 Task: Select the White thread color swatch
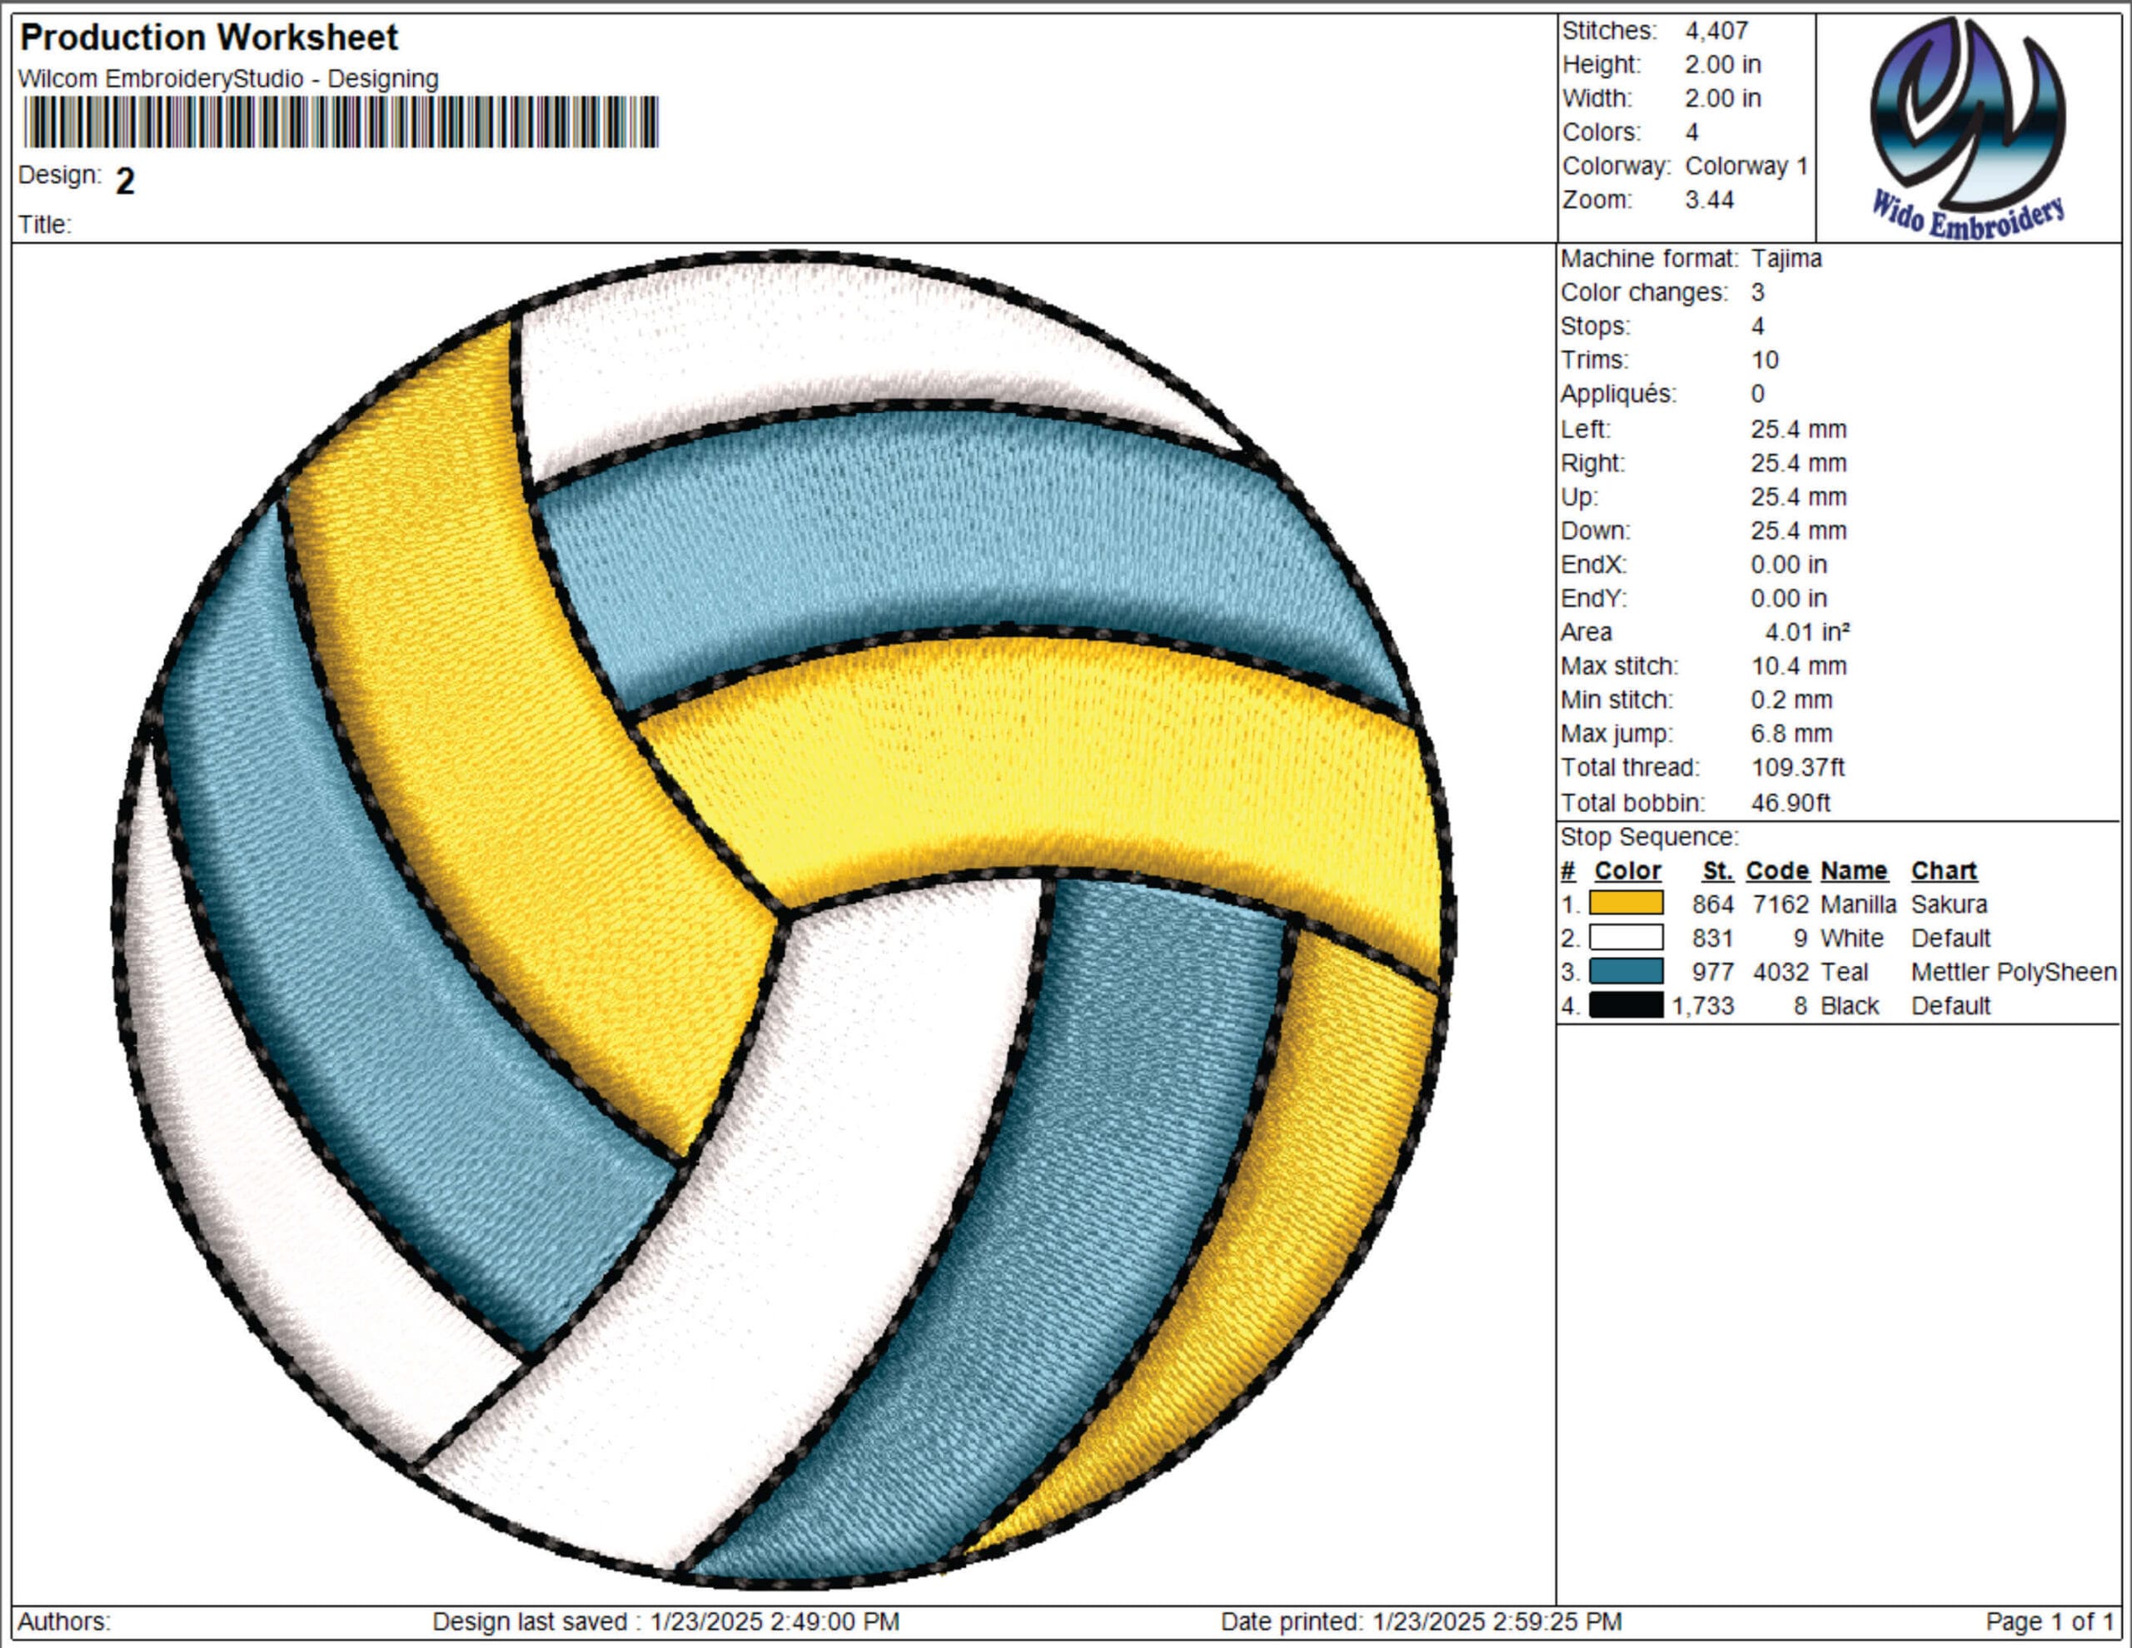point(1626,937)
